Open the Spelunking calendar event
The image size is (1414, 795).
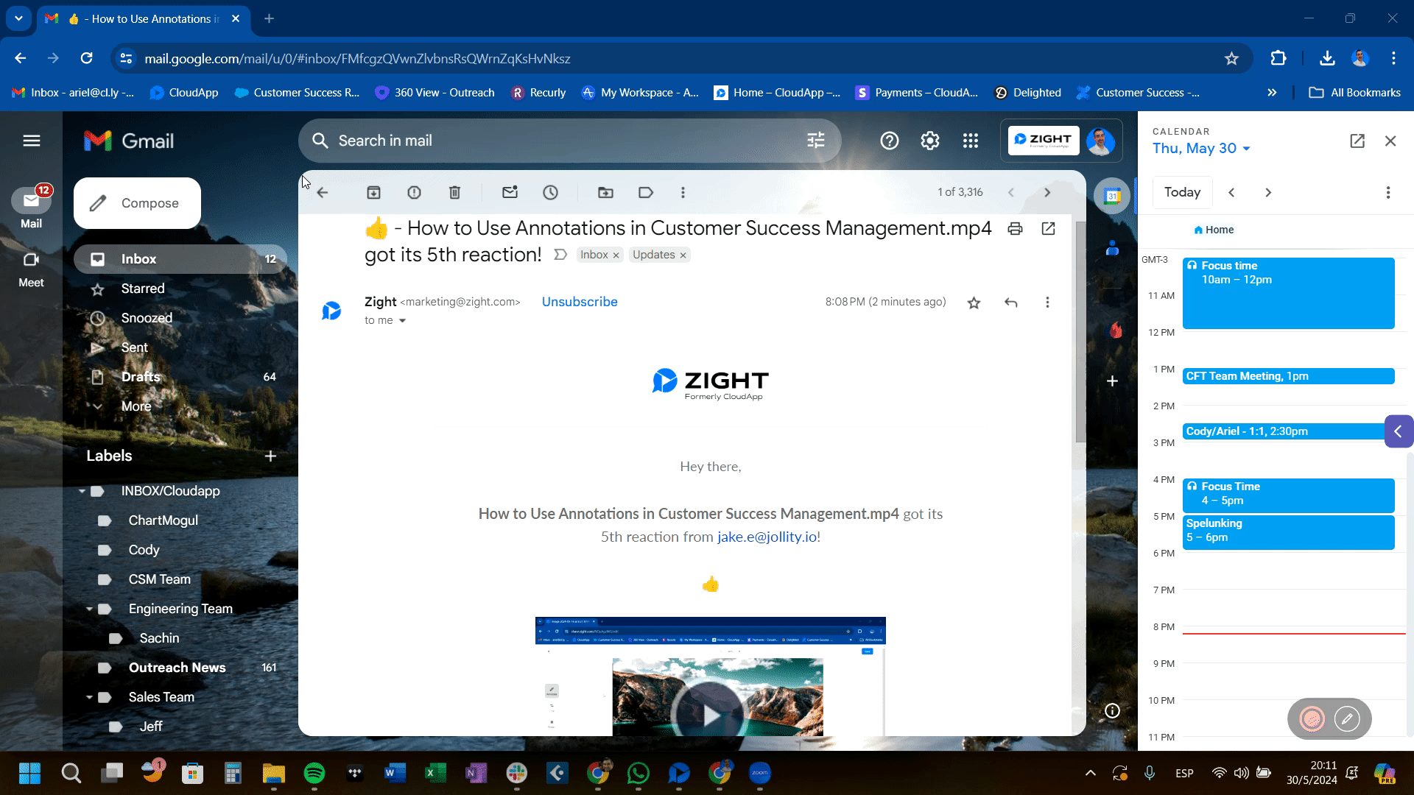1288,532
